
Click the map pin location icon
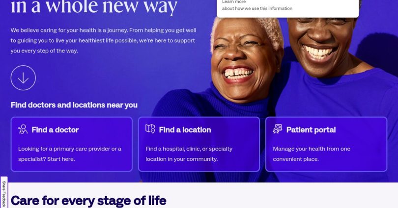[150, 129]
